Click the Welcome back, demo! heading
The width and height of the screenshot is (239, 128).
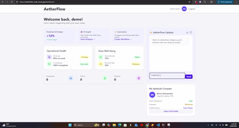tap(63, 19)
